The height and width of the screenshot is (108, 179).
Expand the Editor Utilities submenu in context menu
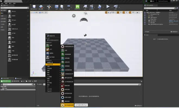point(53,62)
